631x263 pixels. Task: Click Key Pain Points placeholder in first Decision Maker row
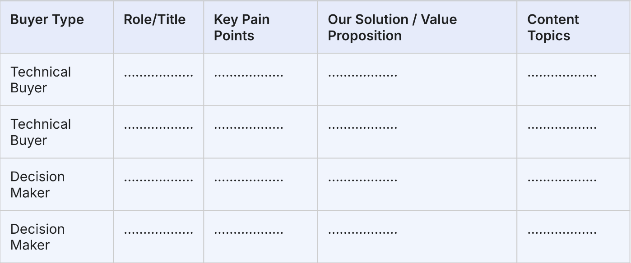248,180
